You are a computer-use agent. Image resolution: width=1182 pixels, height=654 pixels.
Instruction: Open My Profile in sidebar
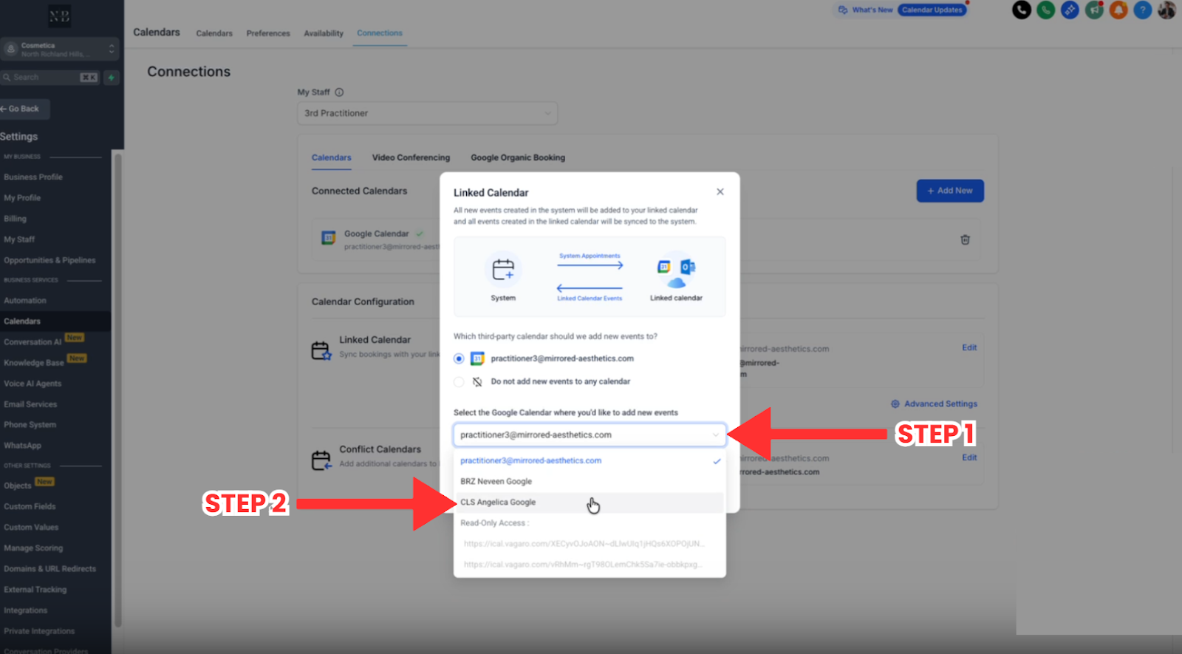pos(22,198)
